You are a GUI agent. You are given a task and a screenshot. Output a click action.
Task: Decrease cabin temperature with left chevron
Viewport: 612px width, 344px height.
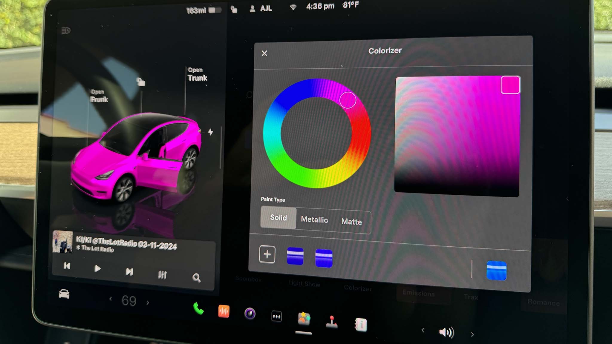coord(111,299)
